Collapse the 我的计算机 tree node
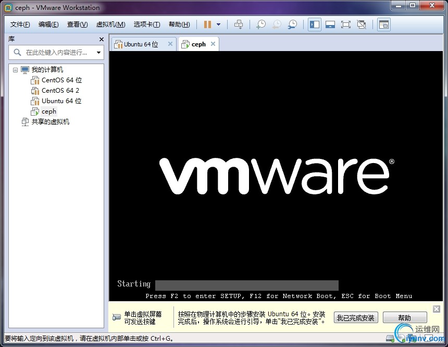This screenshot has height=347, width=448. coord(16,70)
